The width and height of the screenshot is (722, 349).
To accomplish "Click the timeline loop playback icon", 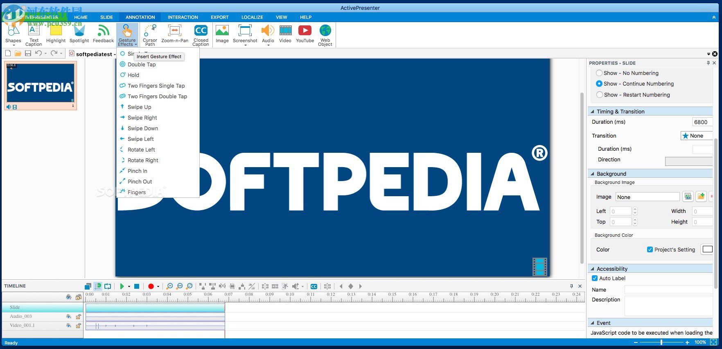I will pos(108,286).
